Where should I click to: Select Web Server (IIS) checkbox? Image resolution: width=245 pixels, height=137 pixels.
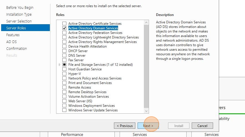64,101
